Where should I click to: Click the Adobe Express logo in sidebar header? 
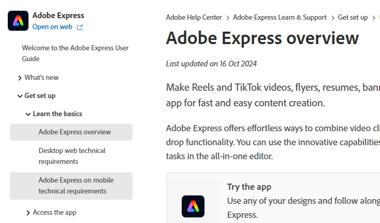(x=18, y=21)
